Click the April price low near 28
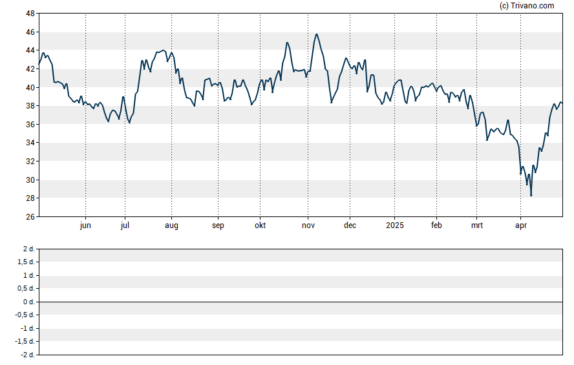Viewport: 574px width, 365px height. pyautogui.click(x=531, y=195)
